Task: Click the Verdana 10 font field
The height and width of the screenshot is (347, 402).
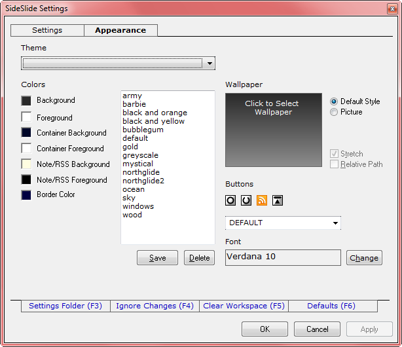Action: (283, 257)
